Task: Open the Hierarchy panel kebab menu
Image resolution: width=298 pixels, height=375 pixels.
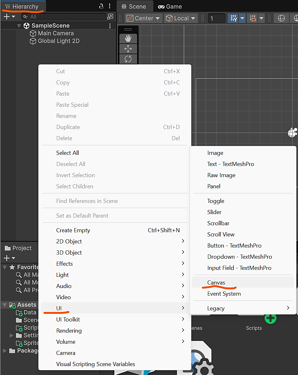Action: pos(110,6)
